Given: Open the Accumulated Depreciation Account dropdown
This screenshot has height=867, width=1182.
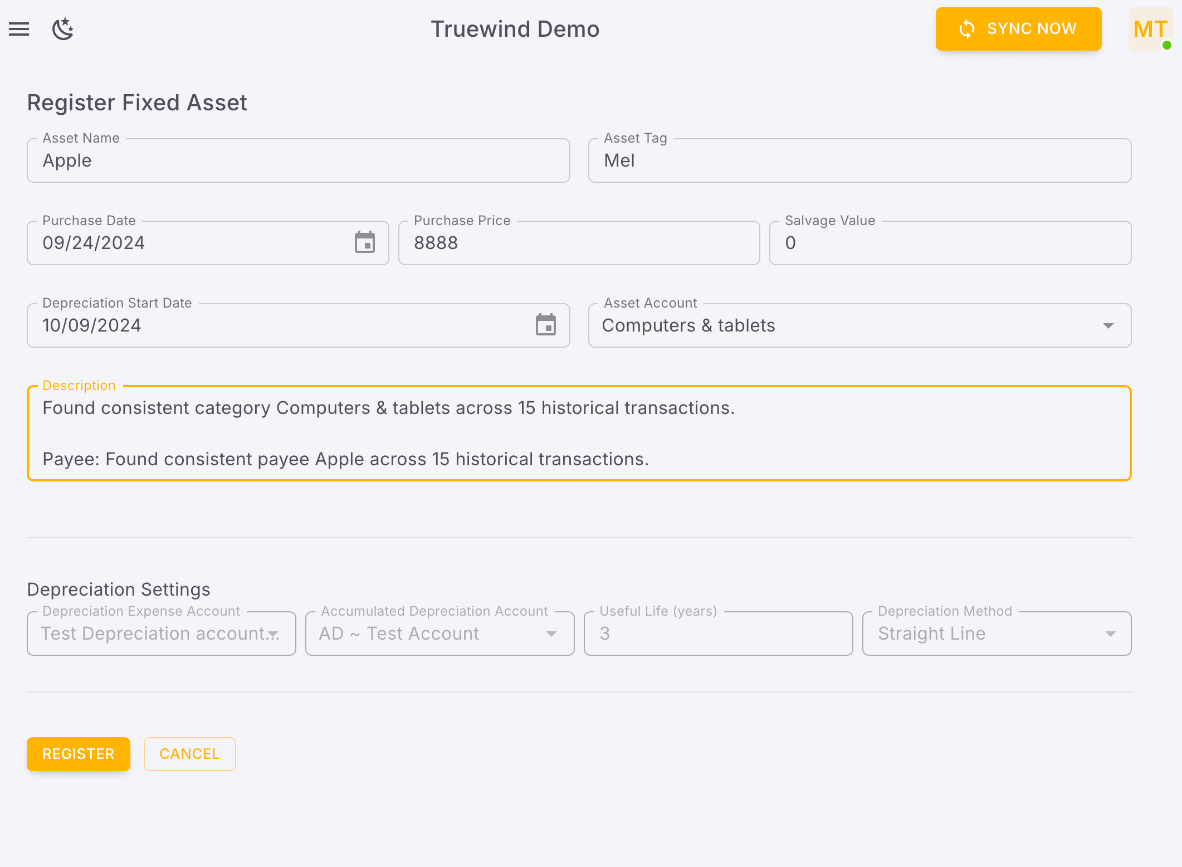Looking at the screenshot, I should tap(552, 634).
